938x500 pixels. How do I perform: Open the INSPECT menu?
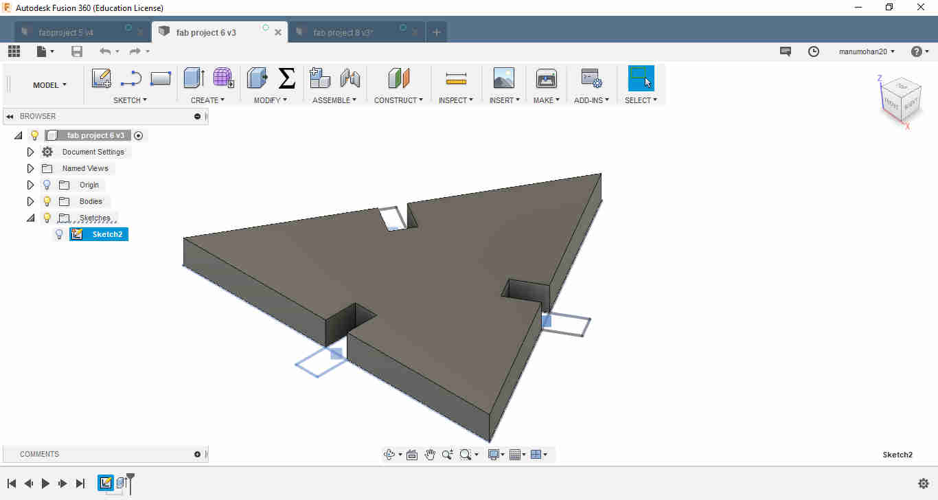tap(456, 100)
